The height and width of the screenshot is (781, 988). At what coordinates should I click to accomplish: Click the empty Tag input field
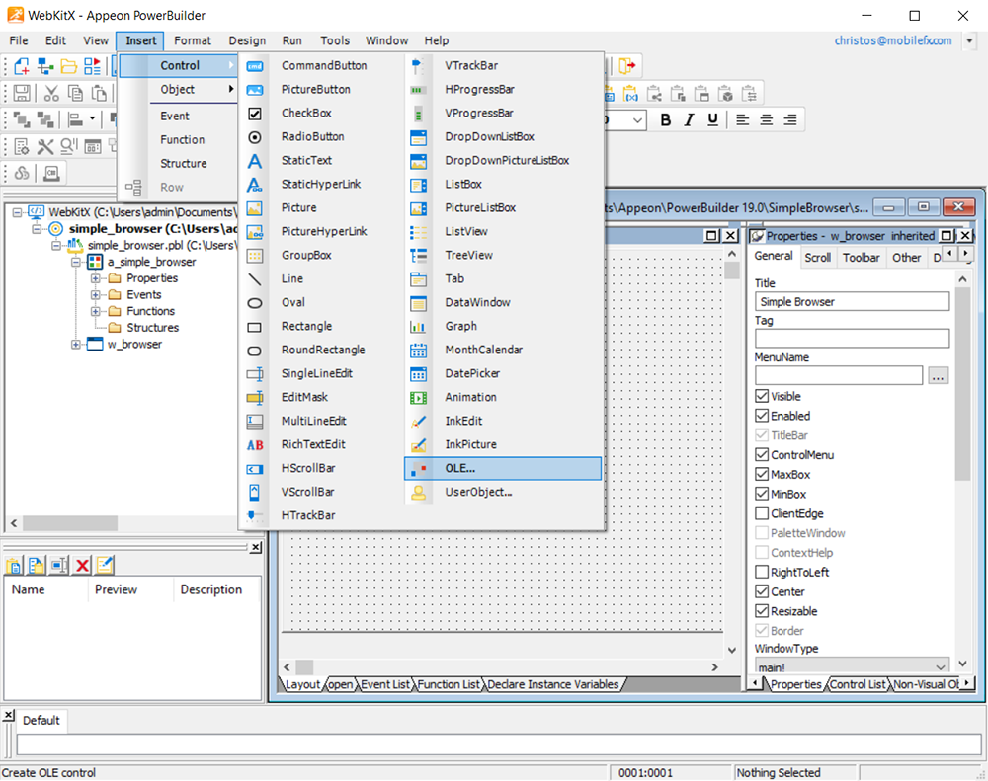pos(852,339)
